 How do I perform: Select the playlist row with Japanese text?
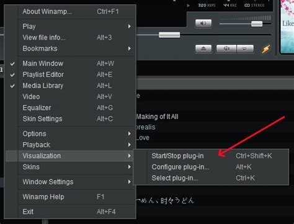point(215,200)
